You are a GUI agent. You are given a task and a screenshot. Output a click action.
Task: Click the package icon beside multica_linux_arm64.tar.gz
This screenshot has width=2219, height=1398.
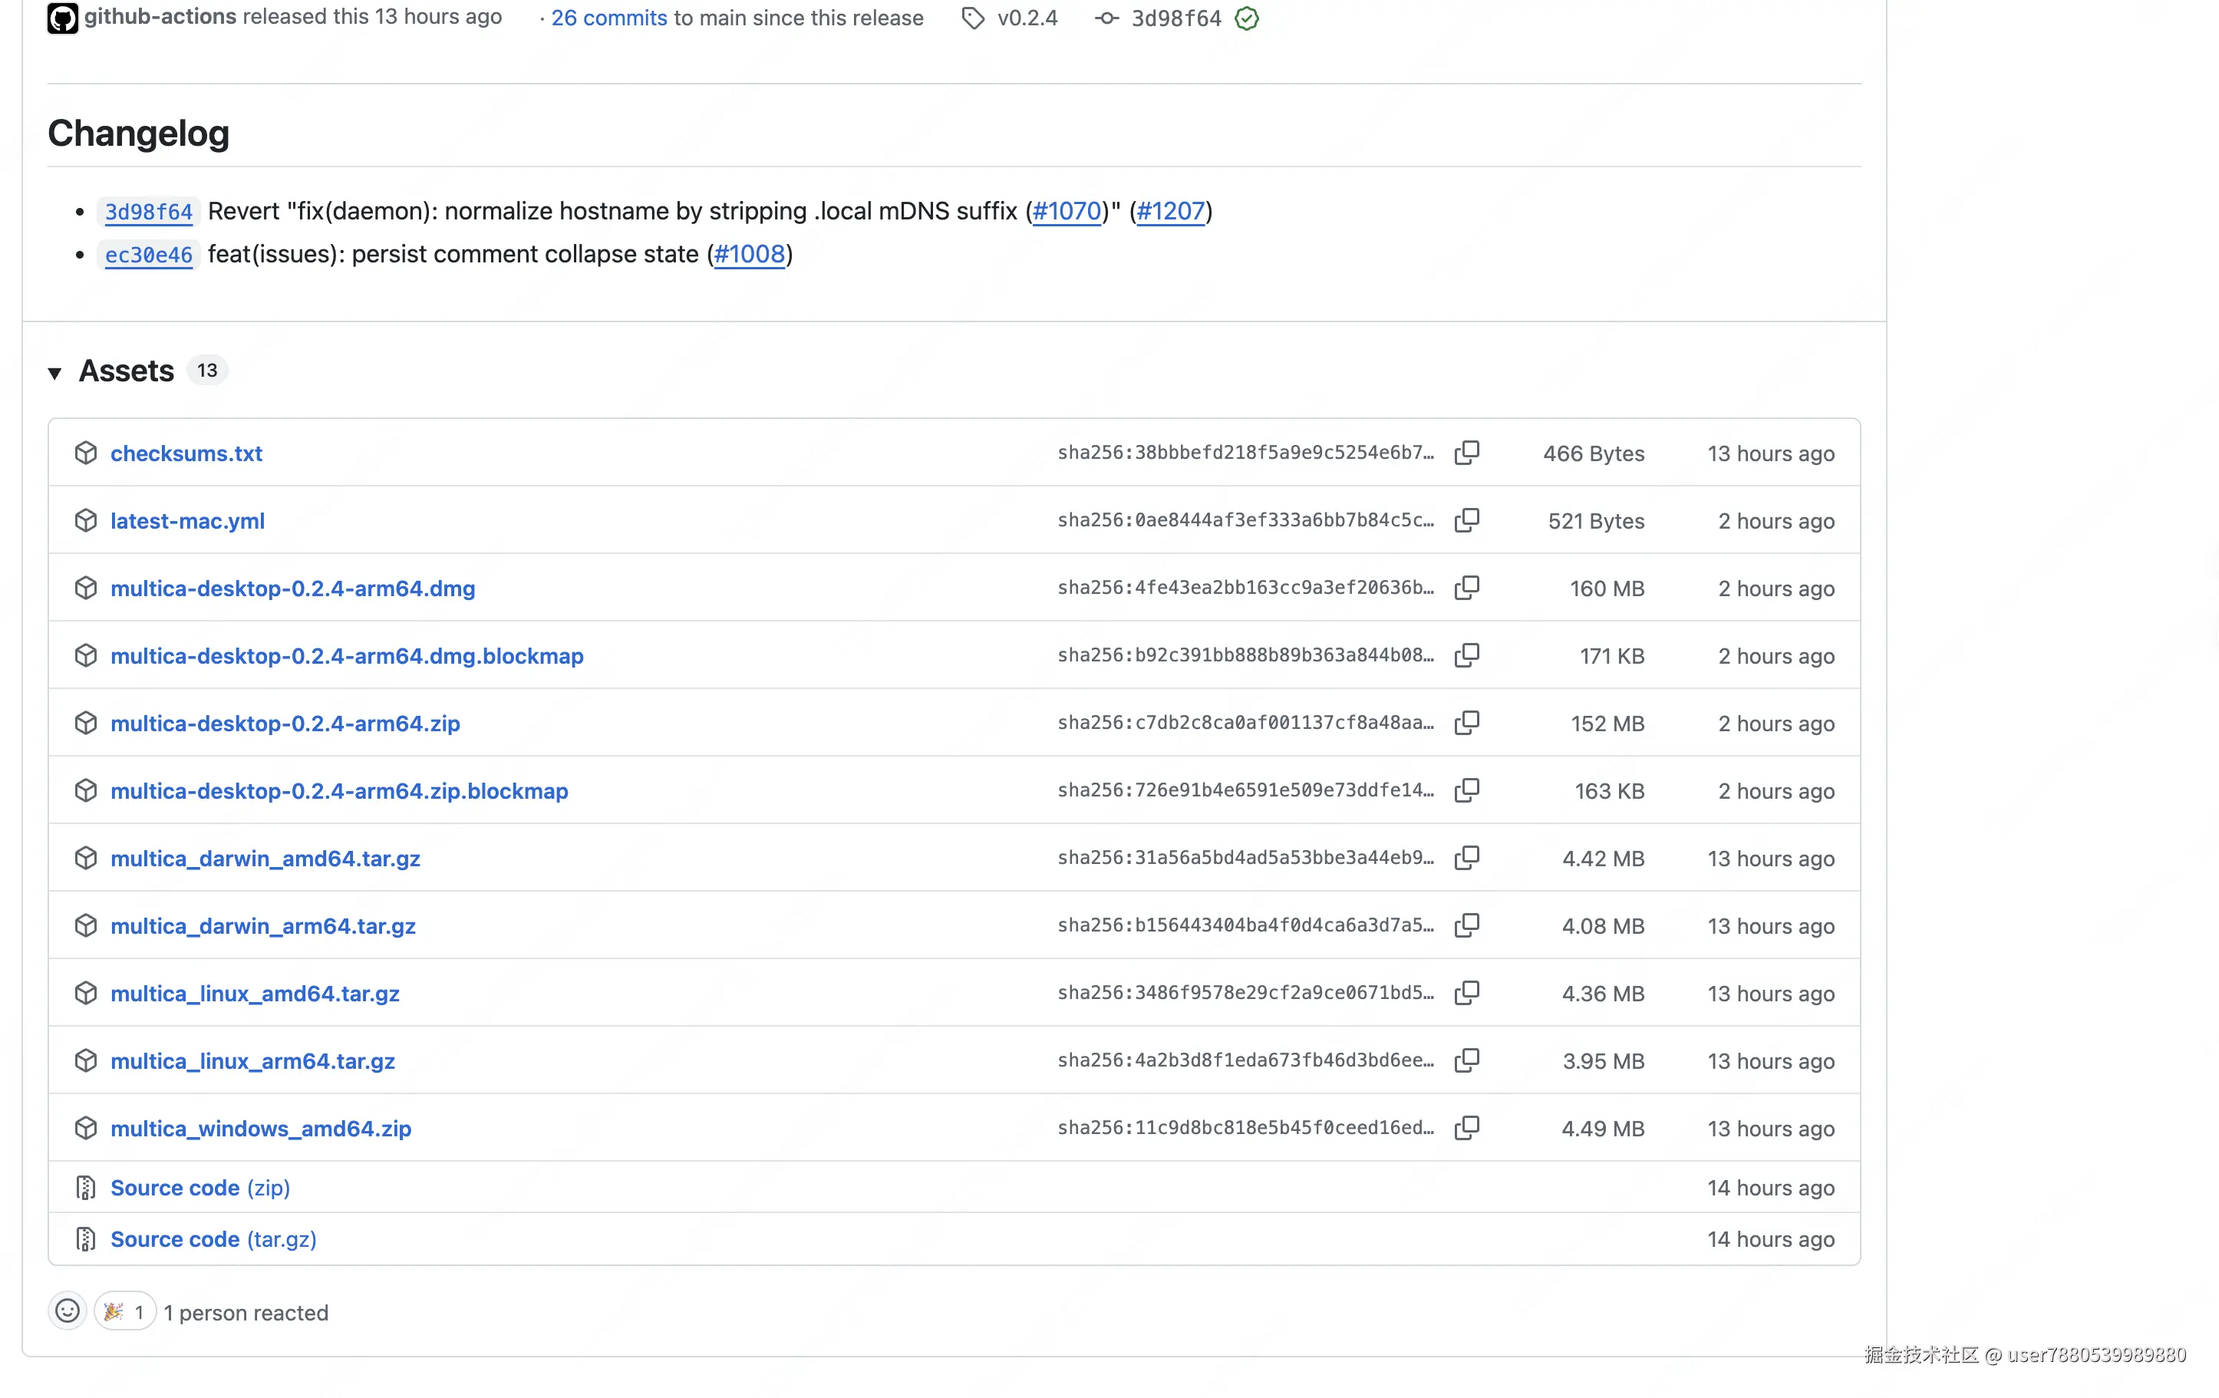86,1060
